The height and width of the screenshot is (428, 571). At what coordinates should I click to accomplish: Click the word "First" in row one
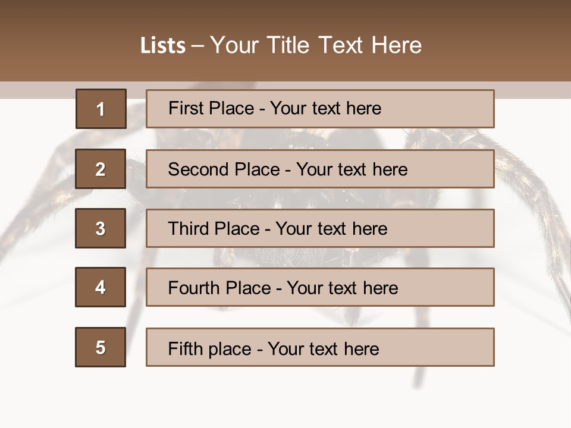click(186, 108)
